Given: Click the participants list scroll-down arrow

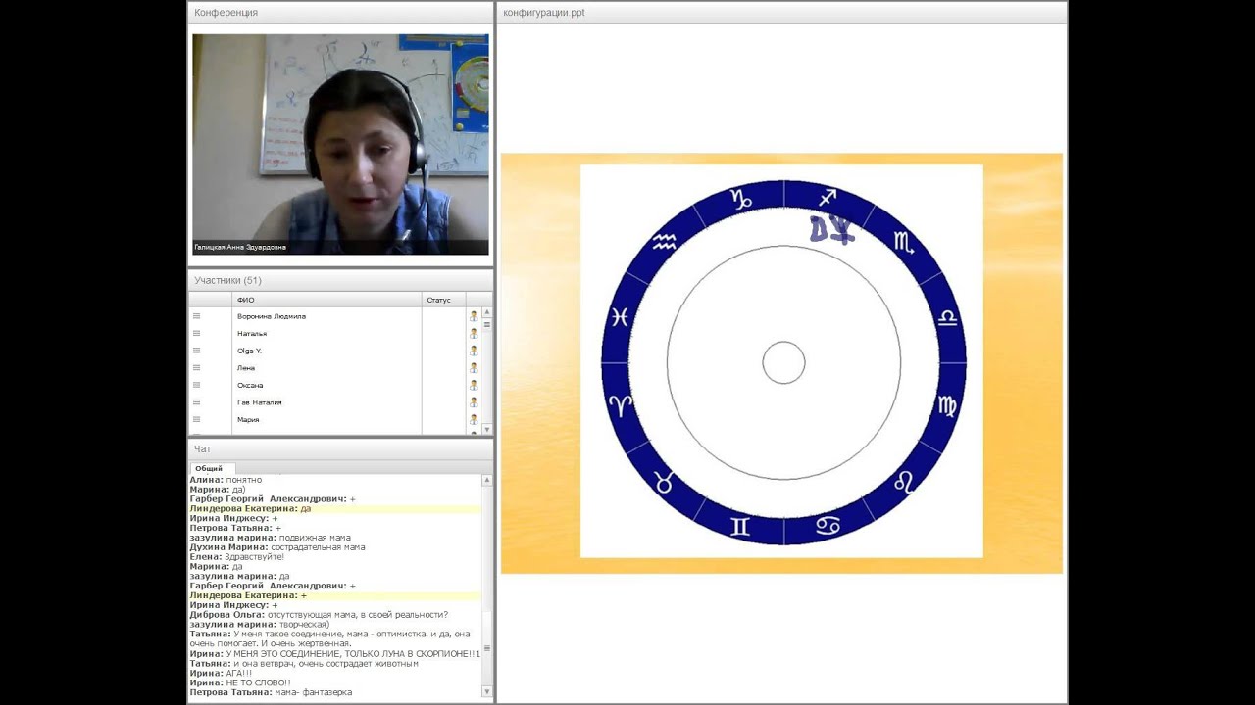Looking at the screenshot, I should (487, 430).
